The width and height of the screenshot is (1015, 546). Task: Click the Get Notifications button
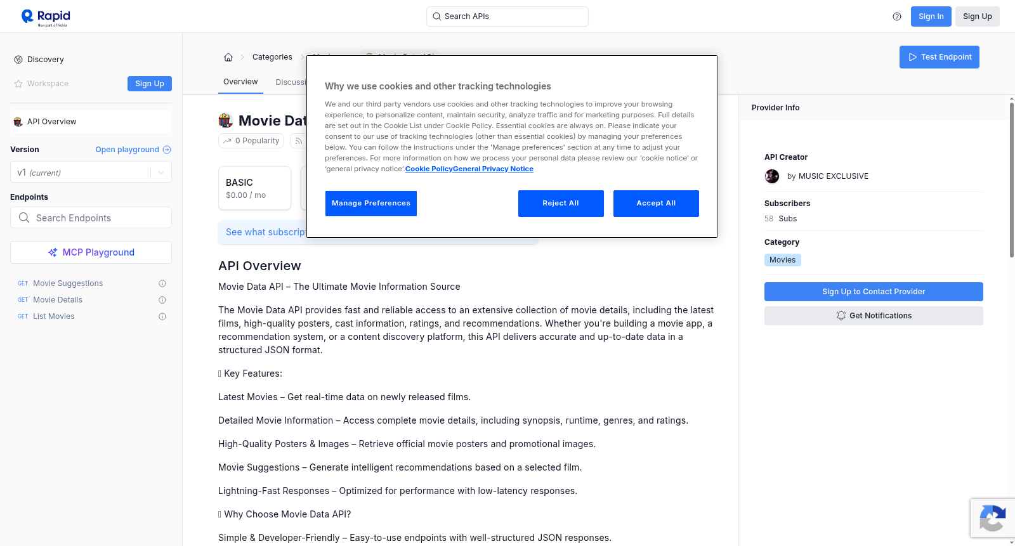[x=874, y=316]
